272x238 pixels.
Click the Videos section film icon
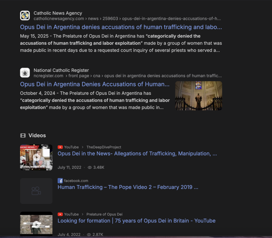click(23, 136)
